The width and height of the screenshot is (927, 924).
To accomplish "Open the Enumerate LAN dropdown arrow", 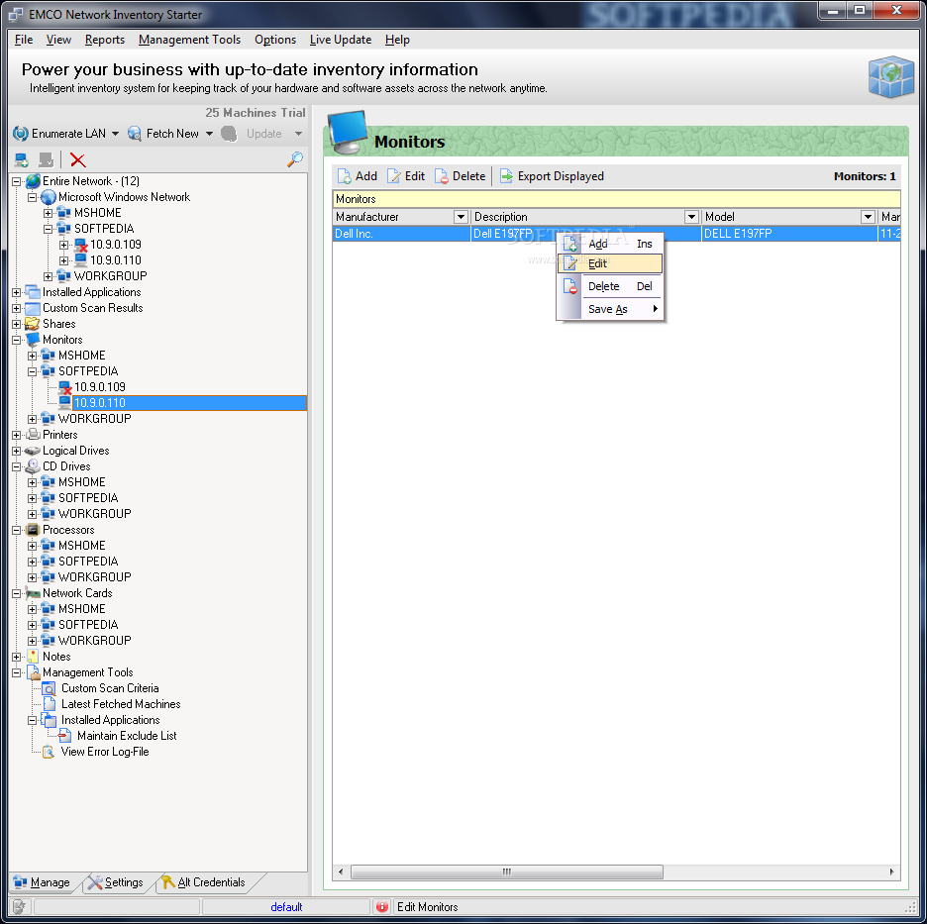I will [x=115, y=134].
